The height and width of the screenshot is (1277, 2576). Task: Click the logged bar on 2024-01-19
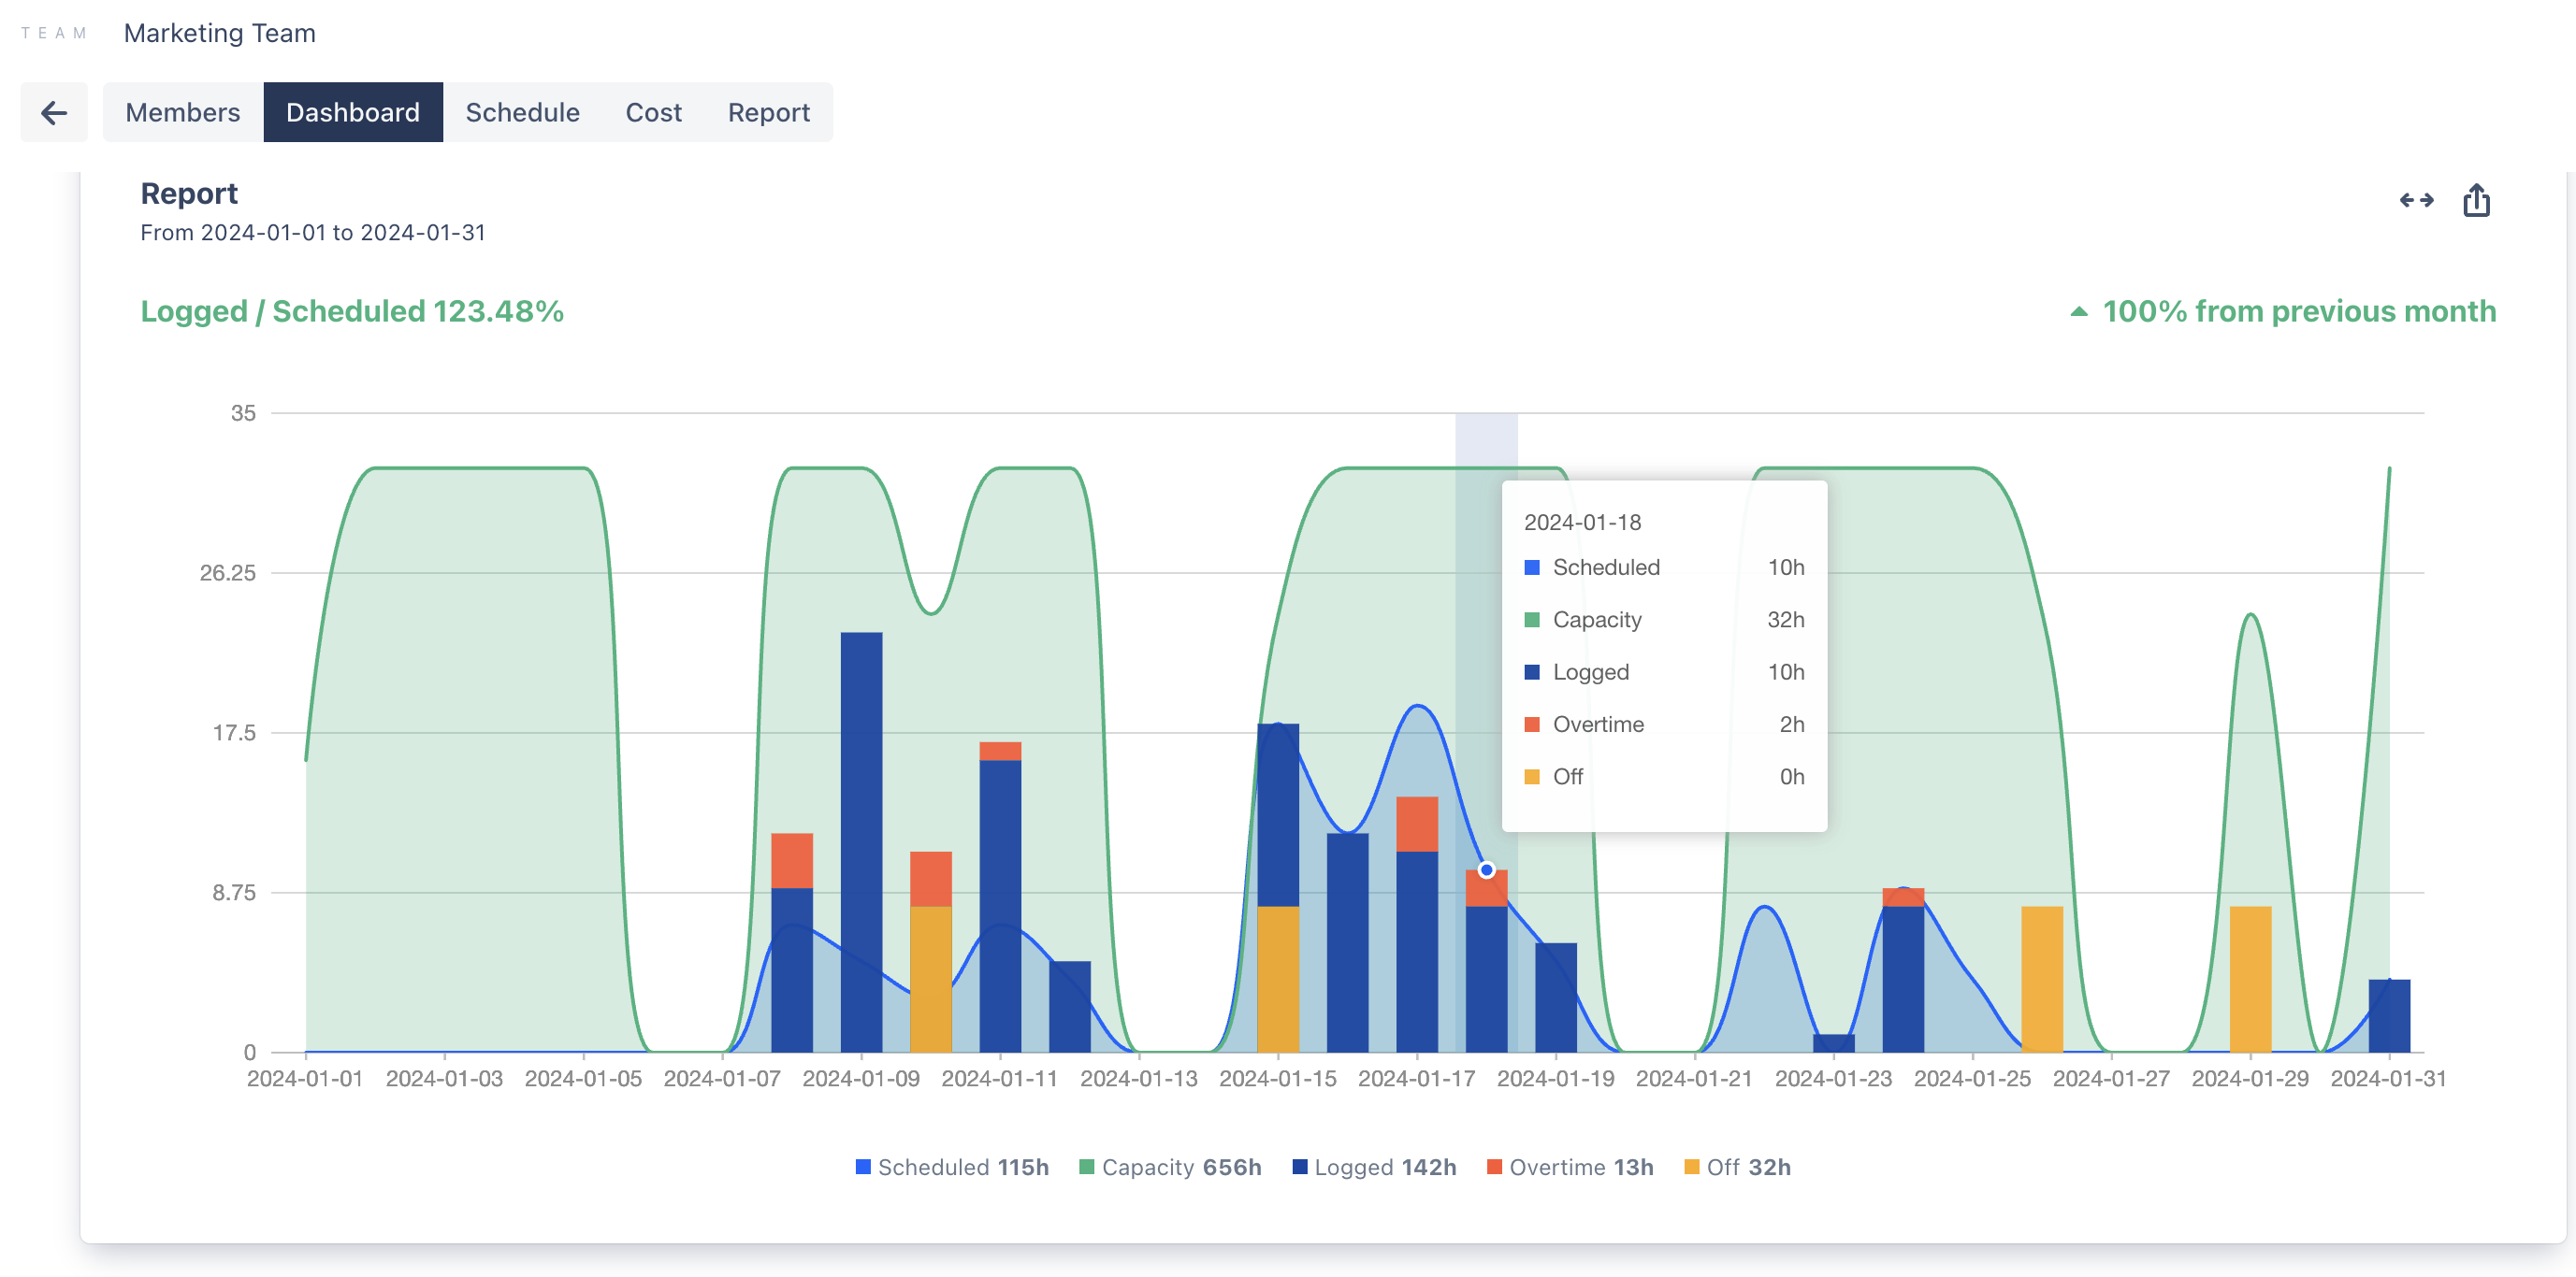(x=1556, y=997)
